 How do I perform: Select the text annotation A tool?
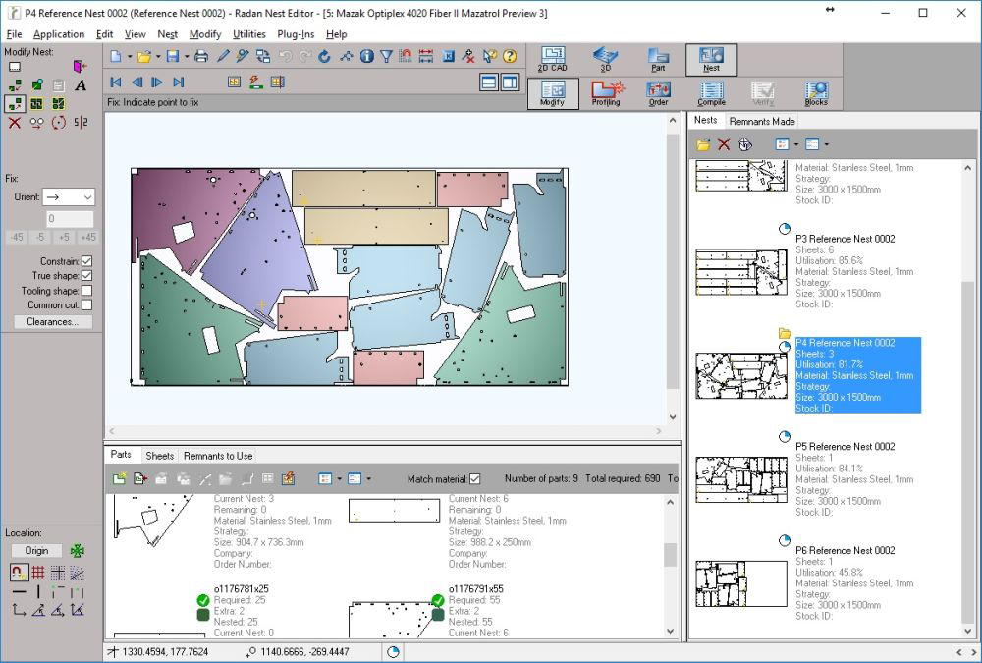(x=81, y=85)
